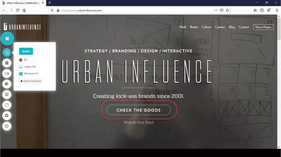Viewport: 281px width, 157px height.
Task: Close the sidebar menu with the X button
Action: point(7,38)
